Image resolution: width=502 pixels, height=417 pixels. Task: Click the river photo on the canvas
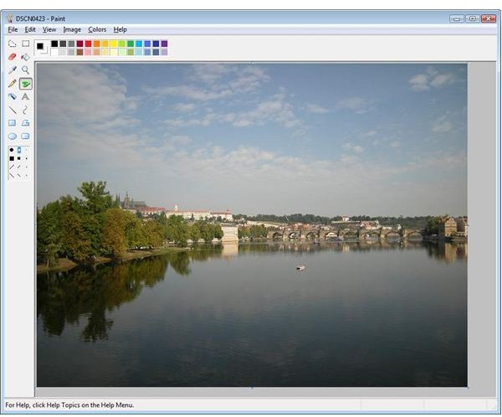point(252,224)
